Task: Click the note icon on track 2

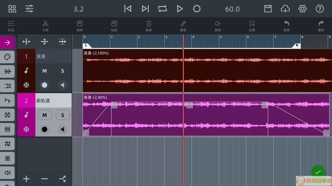Action: coord(26,115)
